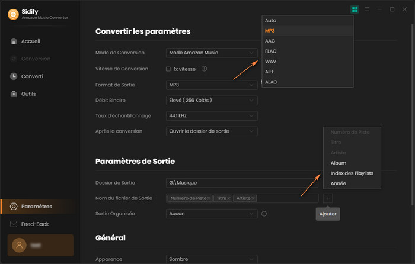The width and height of the screenshot is (415, 264).
Task: Click the green grid icon in title bar
Action: [355, 9]
